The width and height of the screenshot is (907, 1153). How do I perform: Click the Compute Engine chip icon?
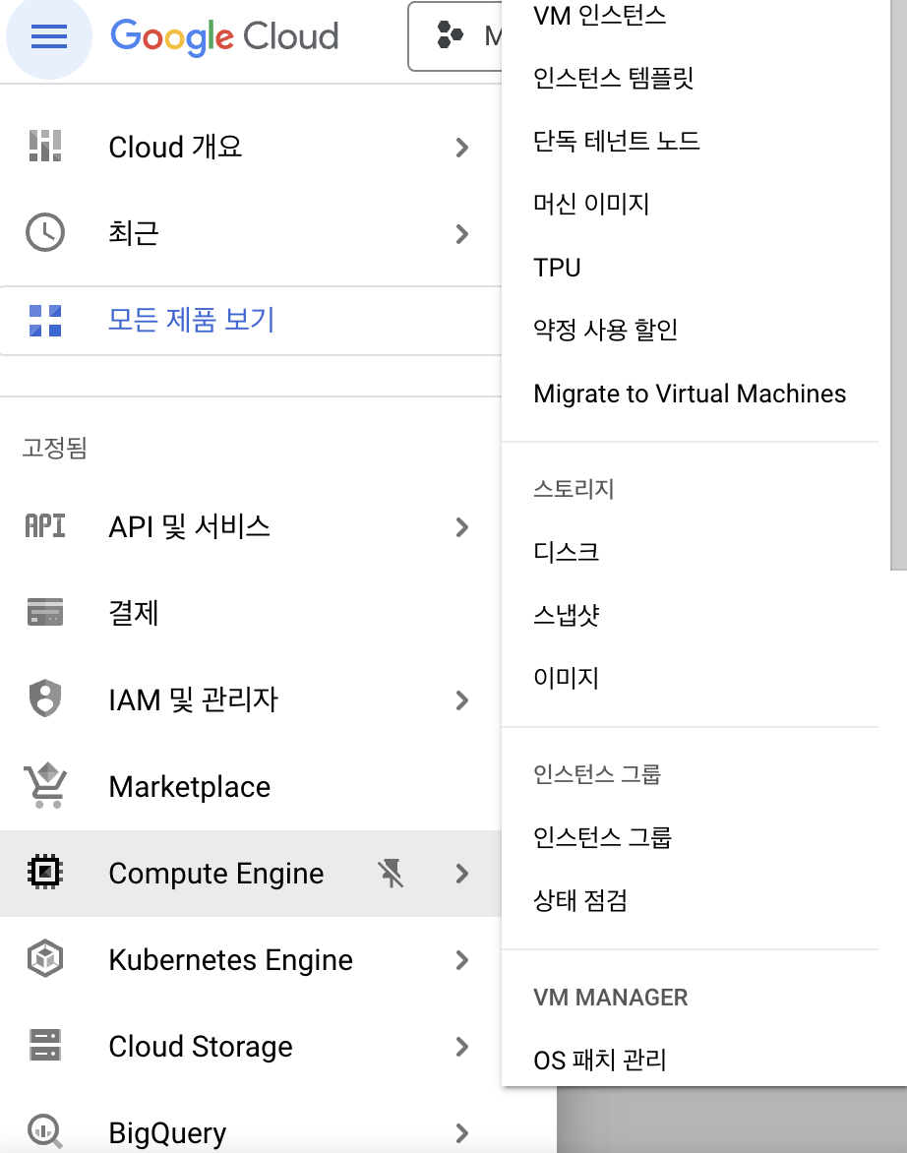pos(45,872)
